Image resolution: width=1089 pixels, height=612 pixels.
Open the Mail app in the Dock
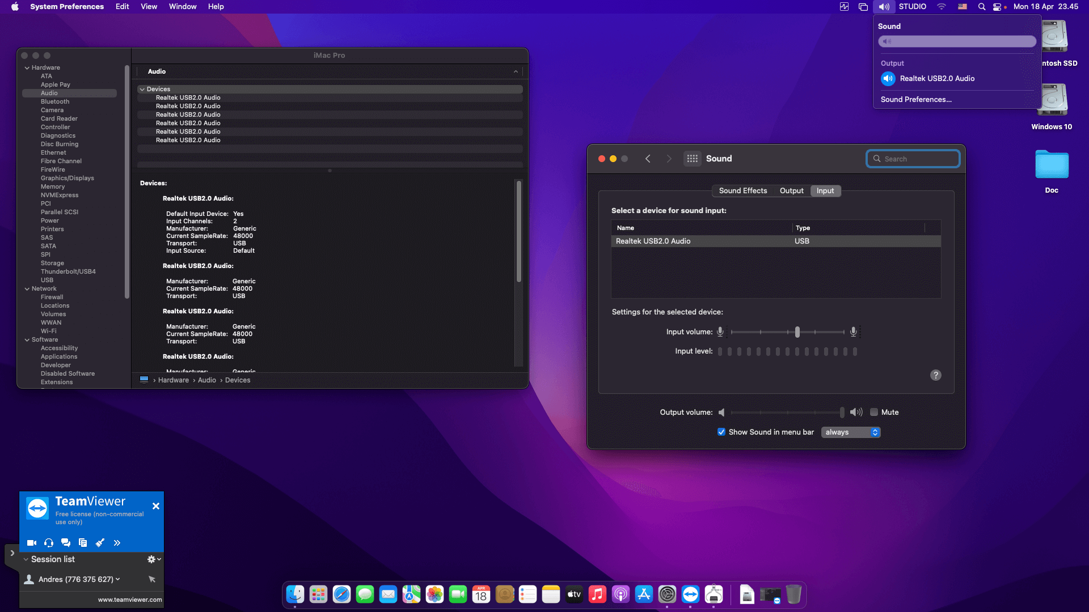pyautogui.click(x=388, y=594)
